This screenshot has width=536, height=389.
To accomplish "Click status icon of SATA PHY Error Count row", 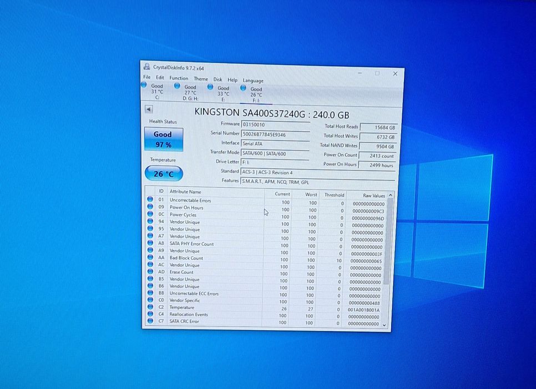I will [x=150, y=242].
